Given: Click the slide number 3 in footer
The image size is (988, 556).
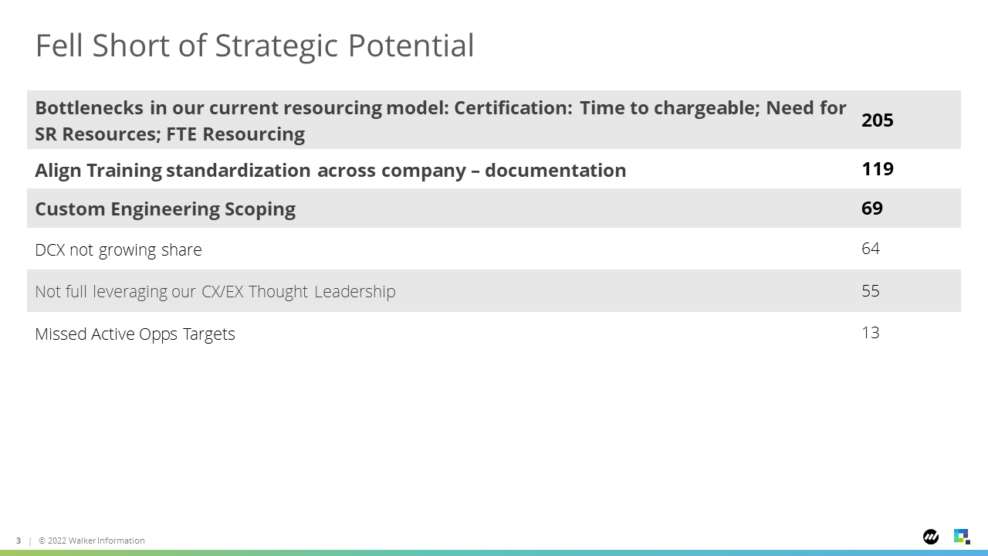Looking at the screenshot, I should point(19,541).
